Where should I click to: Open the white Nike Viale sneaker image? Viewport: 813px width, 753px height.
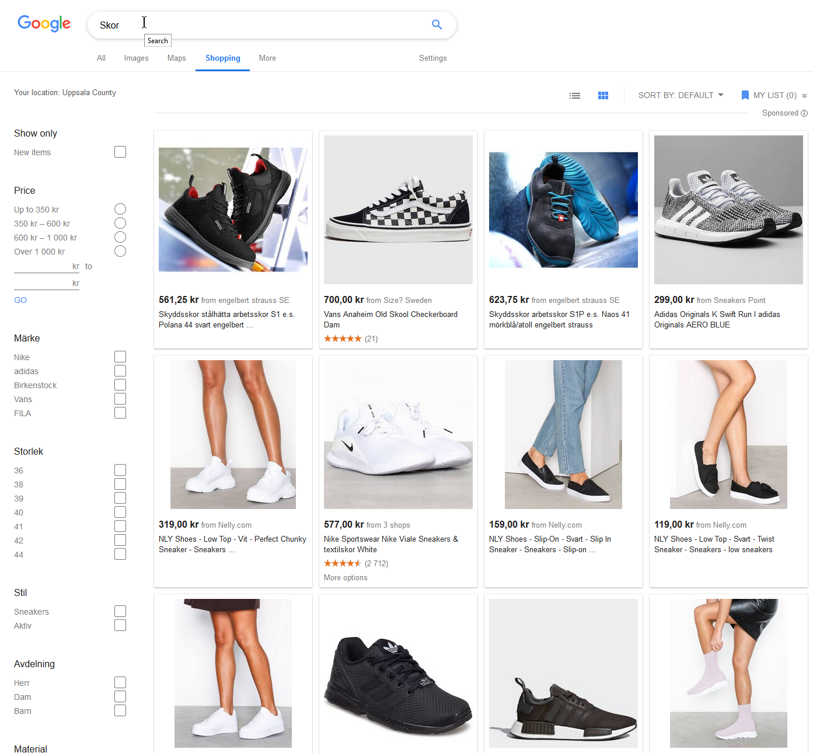(x=398, y=434)
